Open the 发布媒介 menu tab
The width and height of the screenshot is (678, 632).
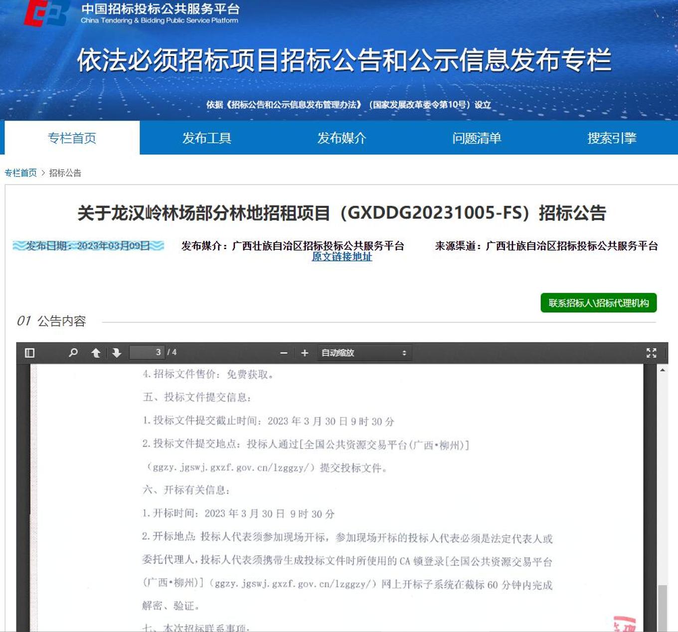pos(342,138)
